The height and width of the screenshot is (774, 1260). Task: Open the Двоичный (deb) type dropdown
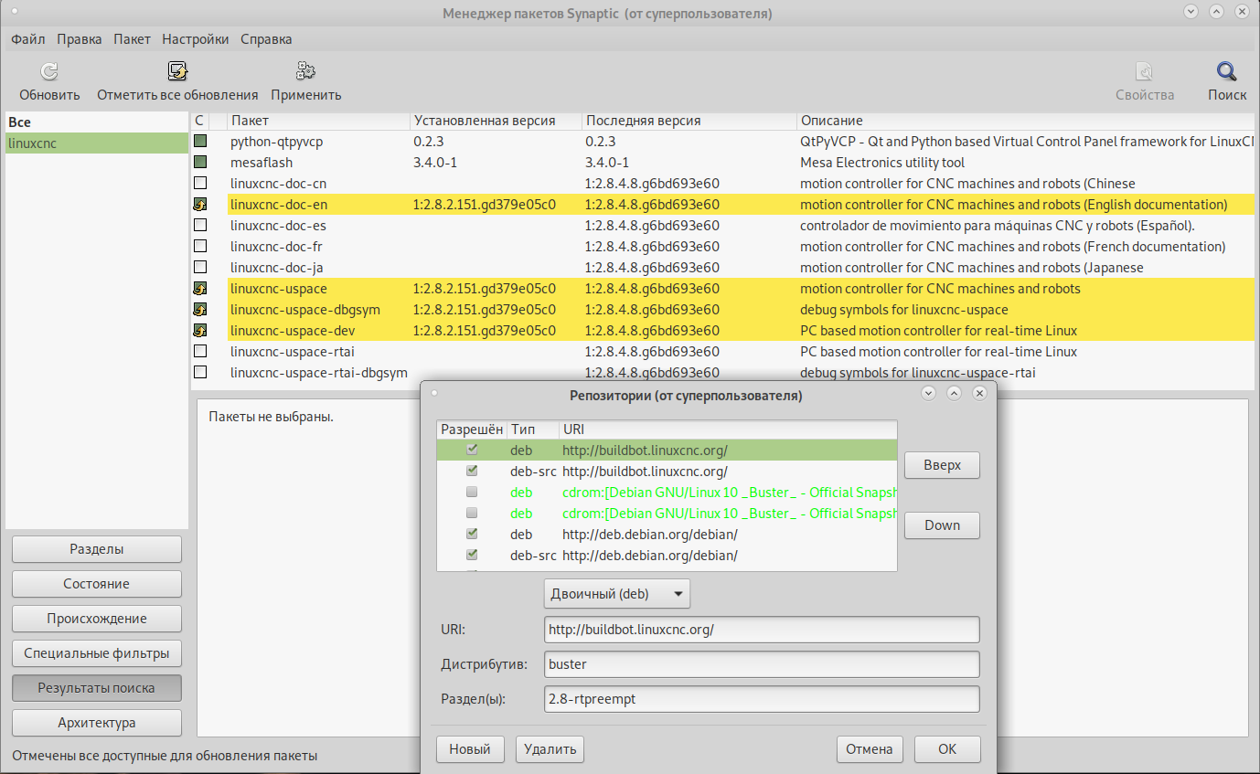click(617, 594)
